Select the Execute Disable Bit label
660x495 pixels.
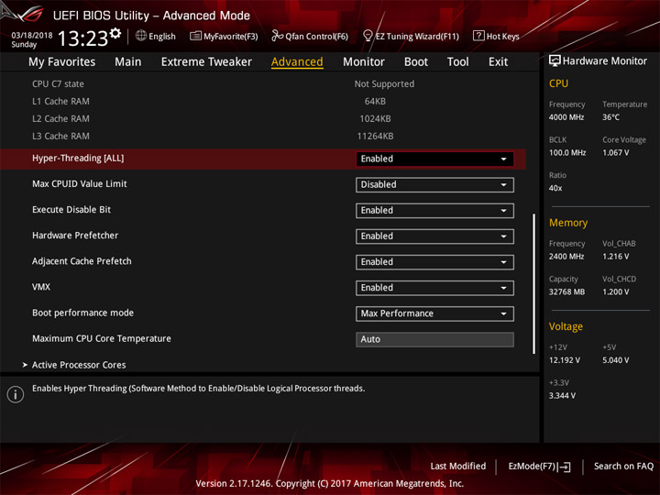(x=71, y=210)
